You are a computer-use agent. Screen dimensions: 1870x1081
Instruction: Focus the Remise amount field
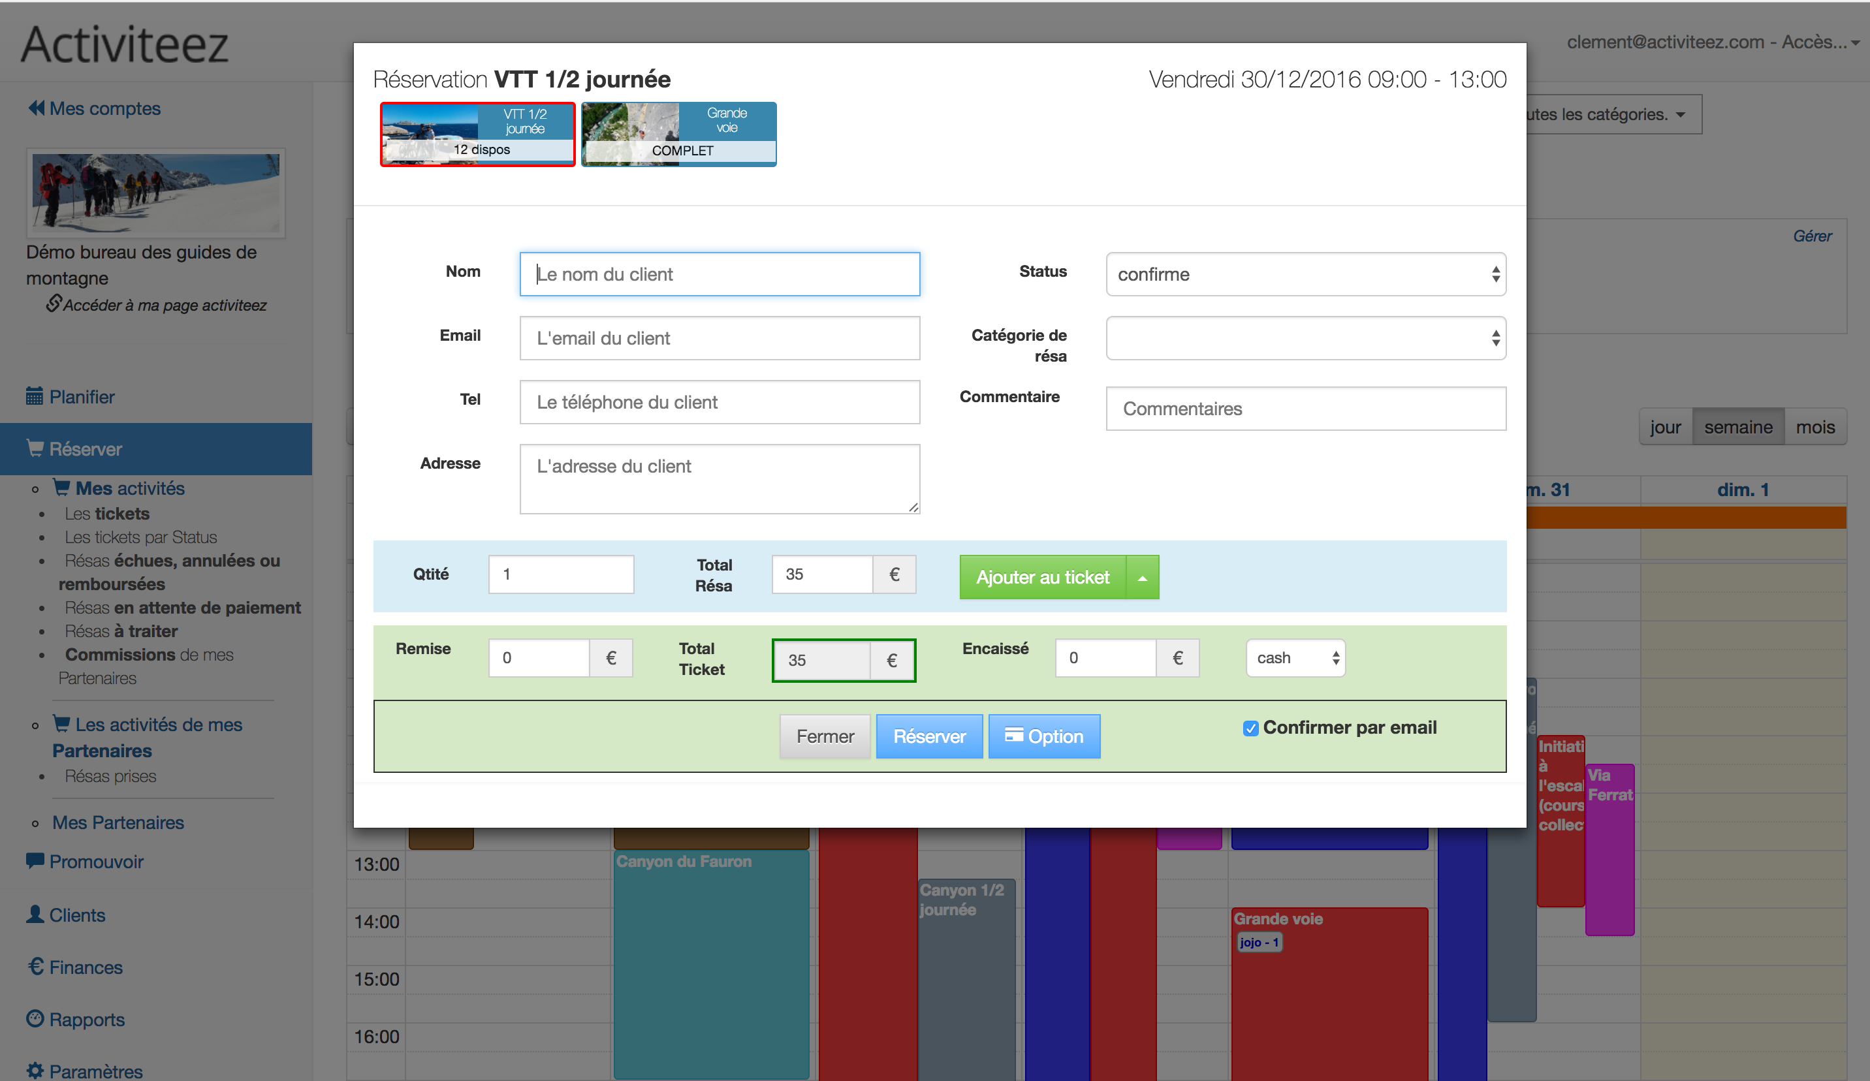[x=539, y=658]
